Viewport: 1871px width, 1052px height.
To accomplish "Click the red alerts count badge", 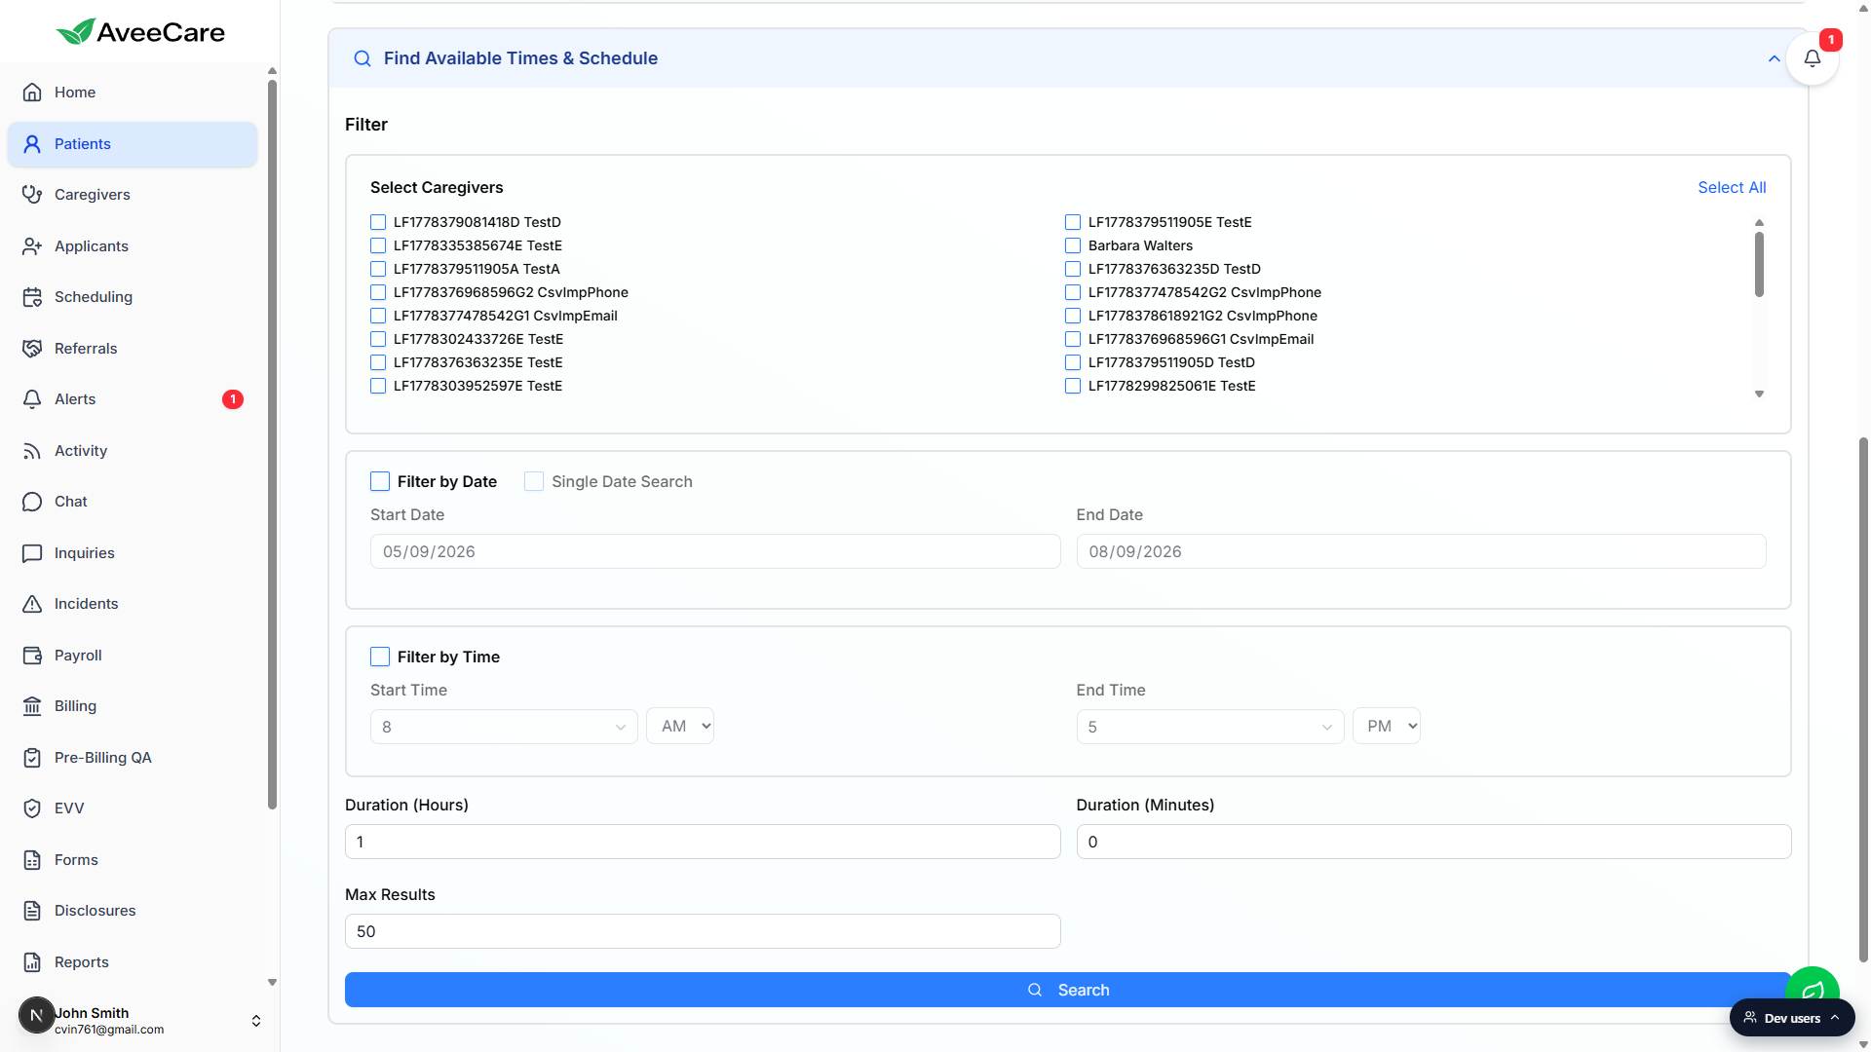I will [233, 399].
